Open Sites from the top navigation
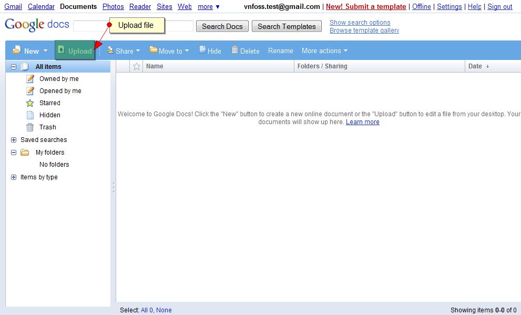The image size is (521, 315). point(165,7)
